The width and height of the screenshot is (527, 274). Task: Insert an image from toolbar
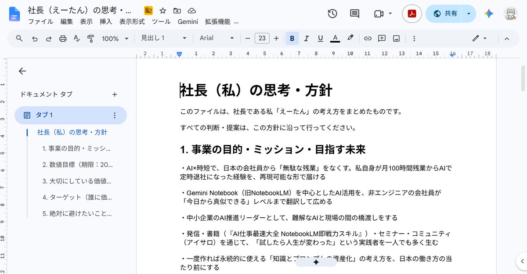[396, 38]
